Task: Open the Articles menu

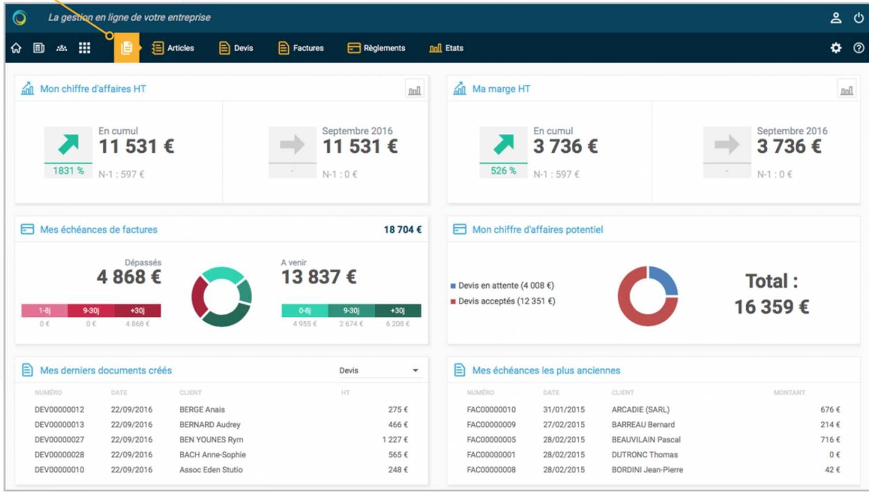Action: (173, 48)
